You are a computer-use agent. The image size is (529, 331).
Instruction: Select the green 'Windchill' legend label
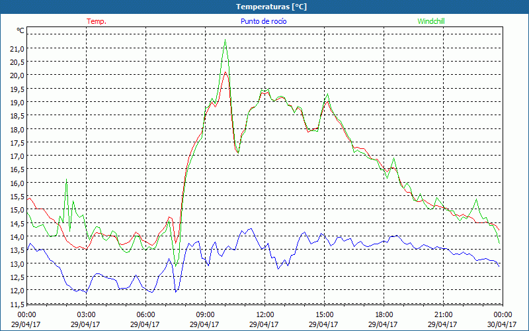point(431,21)
